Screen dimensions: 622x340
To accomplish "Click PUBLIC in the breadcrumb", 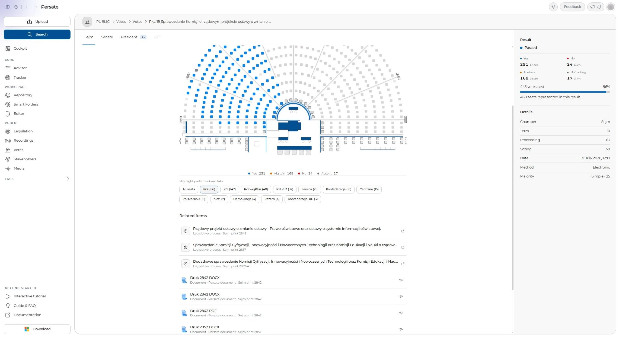I will coord(103,21).
